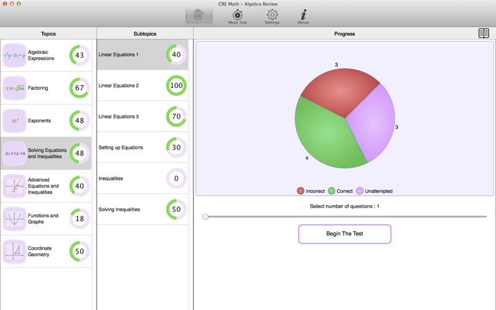Click the 50 ring for Coordinate Geometry
The height and width of the screenshot is (310, 496).
pos(79,251)
